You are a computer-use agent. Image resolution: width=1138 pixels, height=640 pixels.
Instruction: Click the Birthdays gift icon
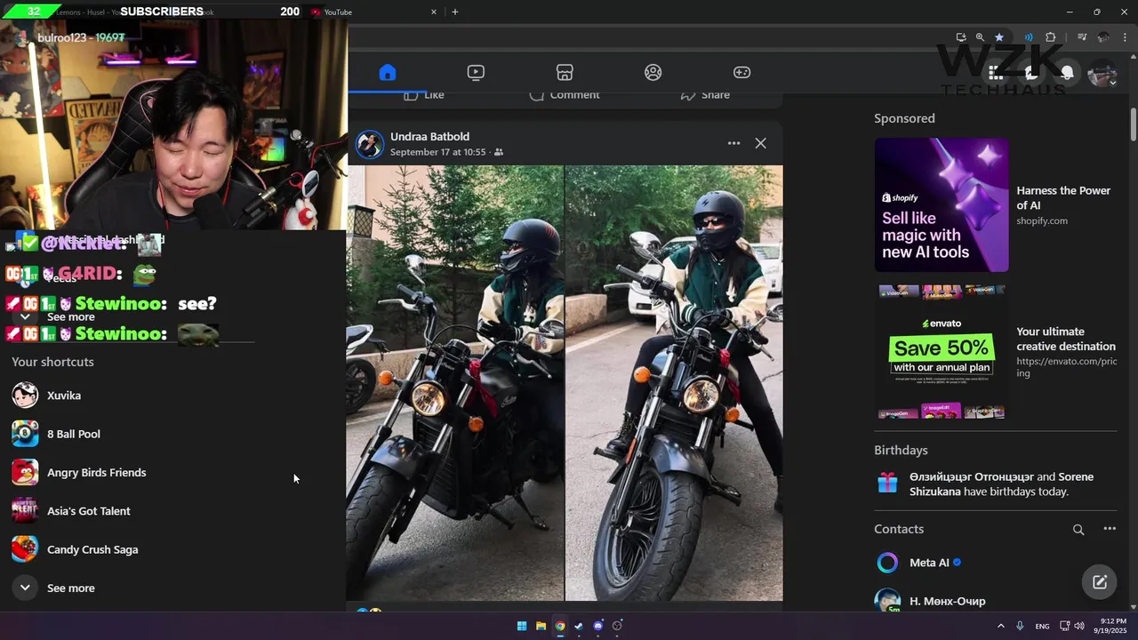887,483
